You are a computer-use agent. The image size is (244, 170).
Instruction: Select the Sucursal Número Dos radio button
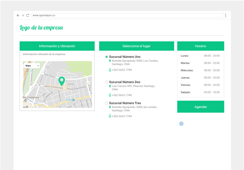click(107, 82)
